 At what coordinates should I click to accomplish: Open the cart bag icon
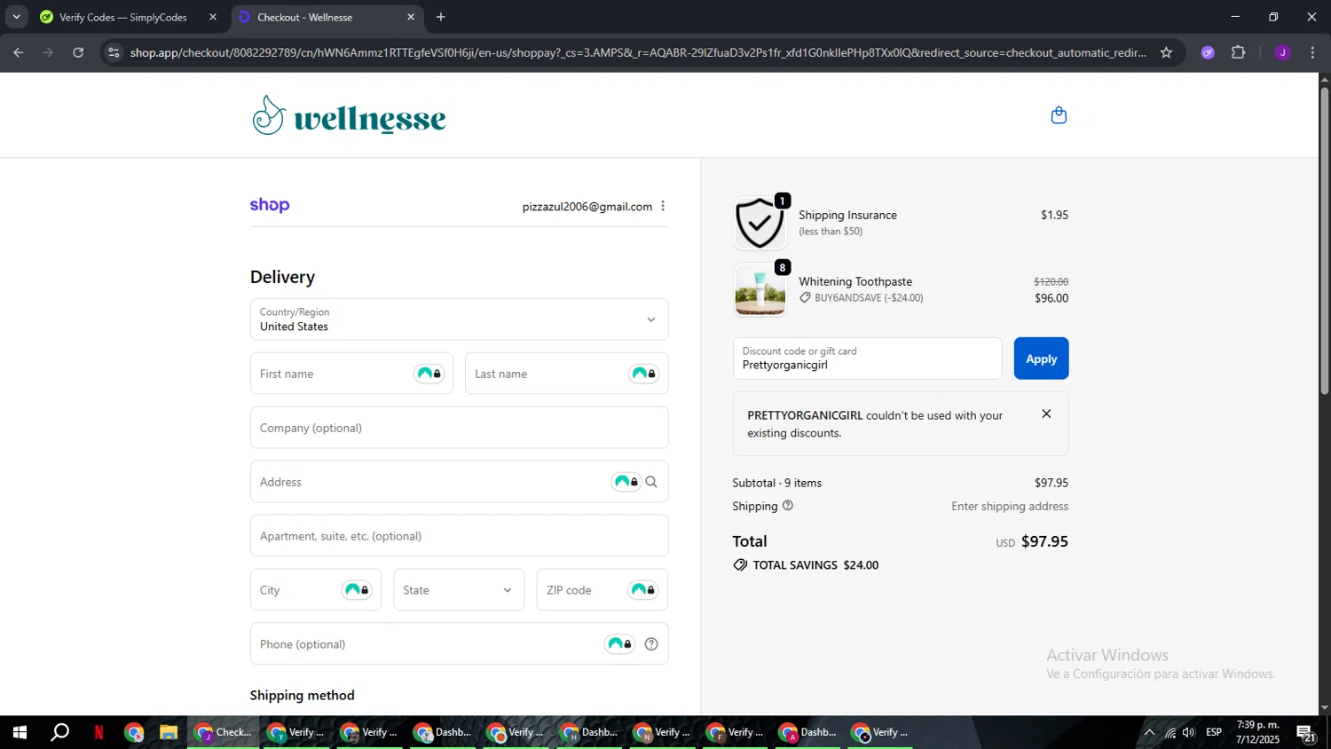(x=1059, y=115)
